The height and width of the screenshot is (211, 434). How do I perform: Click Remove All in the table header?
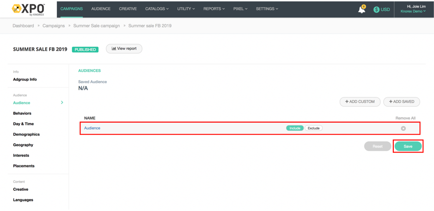coord(405,118)
